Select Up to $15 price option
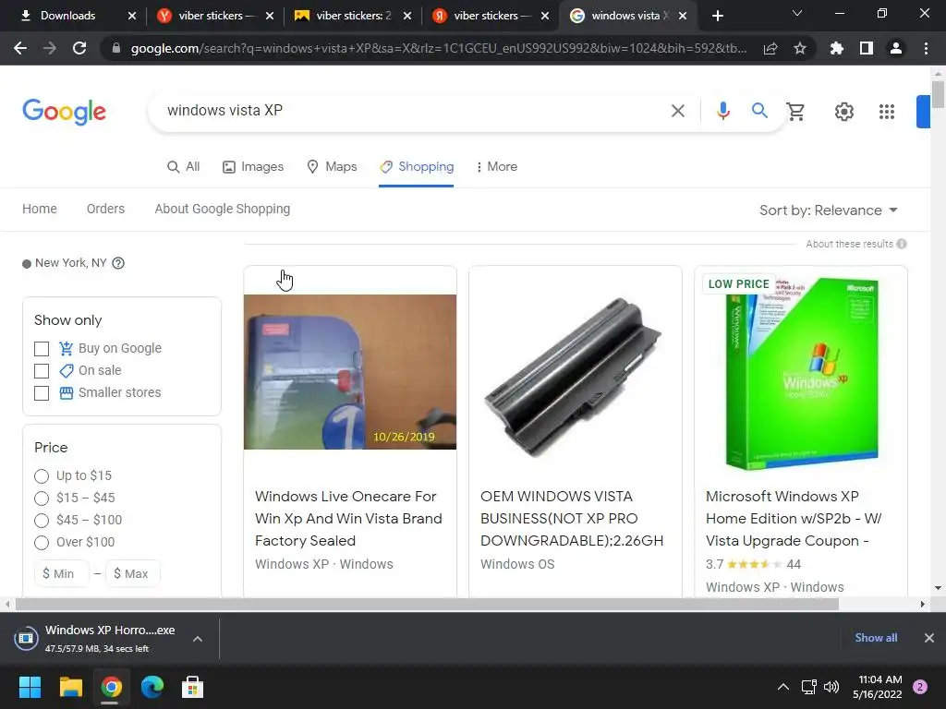 (x=42, y=476)
